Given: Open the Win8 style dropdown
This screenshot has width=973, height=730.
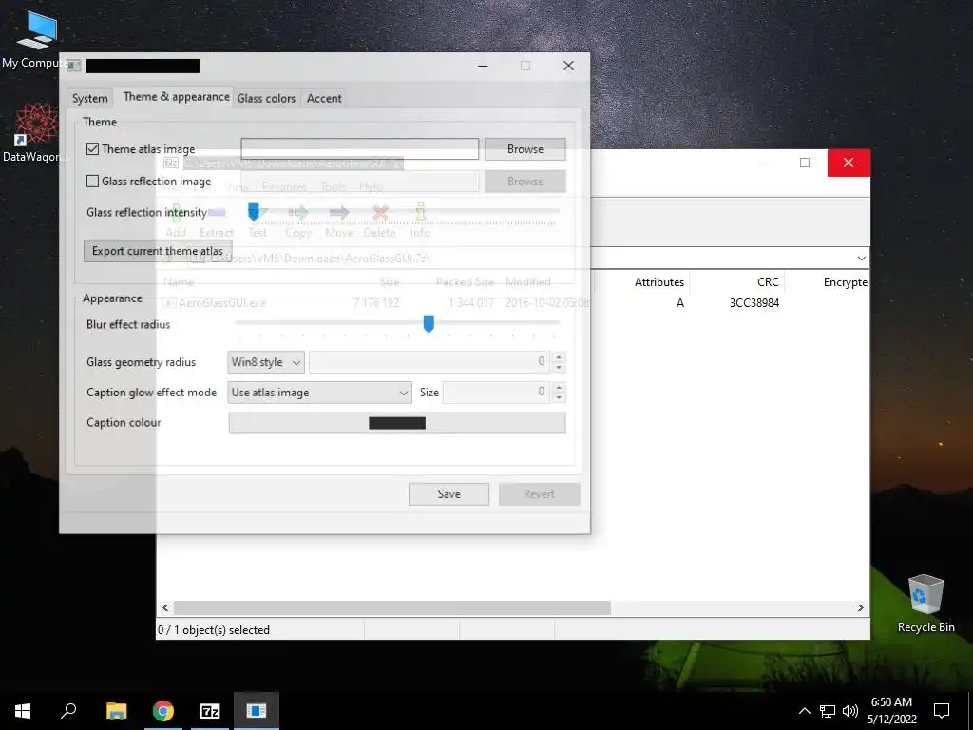Looking at the screenshot, I should 266,362.
